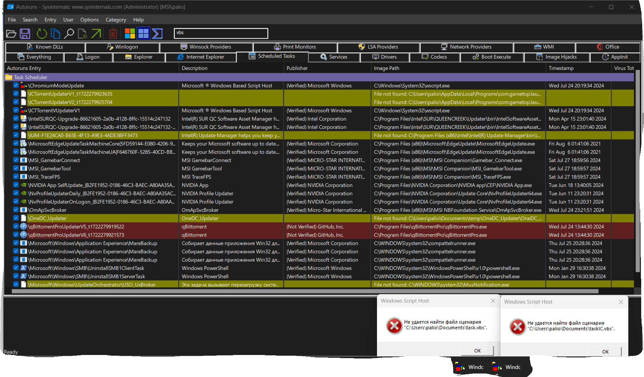Uncheck the \ChromiumModeUpdate entry checkbox

point(16,85)
